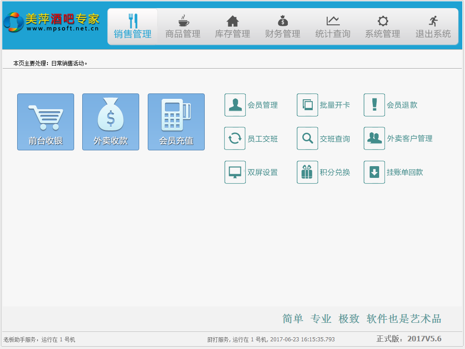The width and height of the screenshot is (465, 349).
Task: Click the 员工交班 refresh arrows icon
Action: 235,139
